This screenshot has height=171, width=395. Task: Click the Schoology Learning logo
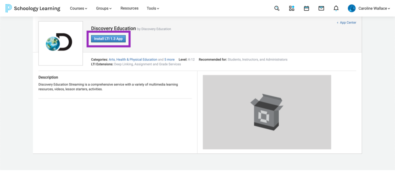click(x=33, y=8)
